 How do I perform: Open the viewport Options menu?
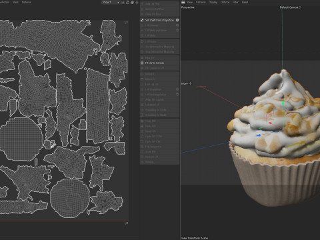(225, 2)
